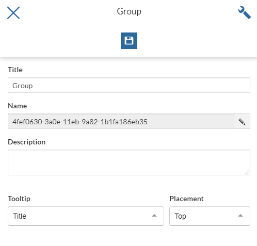The image size is (257, 246).
Task: Click the Description field label
Action: [x=27, y=142]
